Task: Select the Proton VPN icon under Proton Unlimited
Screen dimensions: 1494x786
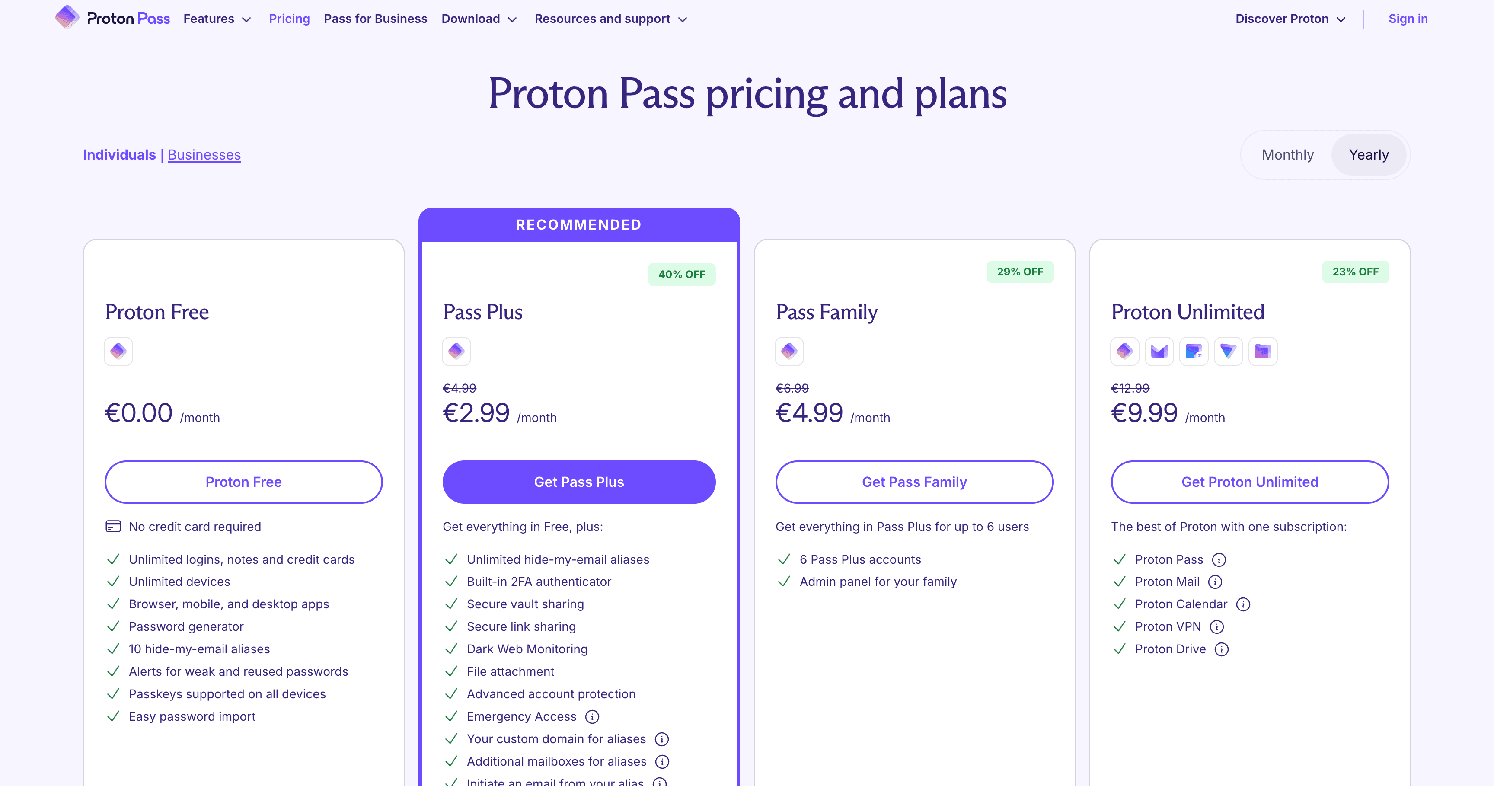Action: 1229,351
